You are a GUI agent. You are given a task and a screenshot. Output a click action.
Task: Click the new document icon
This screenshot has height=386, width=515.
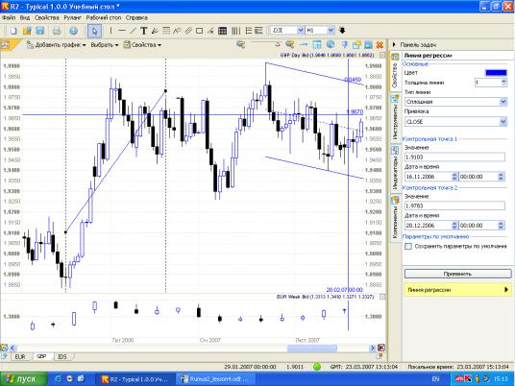(13, 31)
